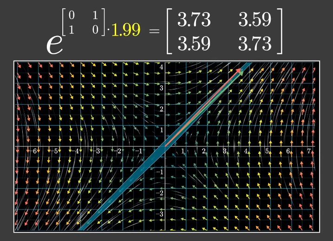Viewport: 333px width, 241px height.
Task: Click the x-axis label 4
Action: pos(246,151)
